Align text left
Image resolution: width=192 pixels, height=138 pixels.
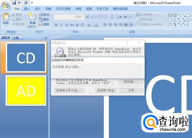coord(105,25)
